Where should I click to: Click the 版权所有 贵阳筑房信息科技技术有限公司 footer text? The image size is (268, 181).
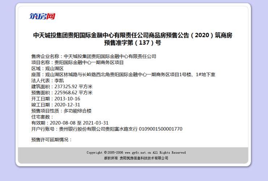click(x=136, y=158)
